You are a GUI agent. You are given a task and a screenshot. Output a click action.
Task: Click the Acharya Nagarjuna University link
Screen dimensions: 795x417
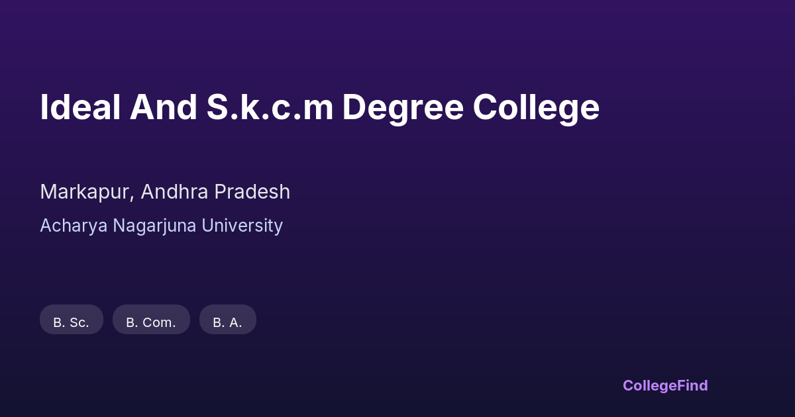tap(161, 226)
